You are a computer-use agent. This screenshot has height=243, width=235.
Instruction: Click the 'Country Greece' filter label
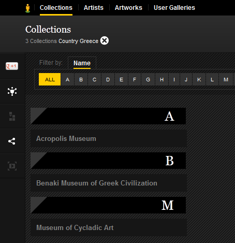tap(78, 41)
